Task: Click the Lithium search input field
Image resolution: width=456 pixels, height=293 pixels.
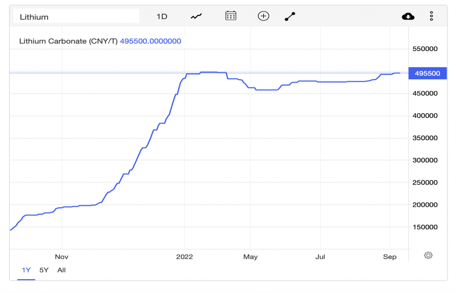Action: [x=76, y=17]
